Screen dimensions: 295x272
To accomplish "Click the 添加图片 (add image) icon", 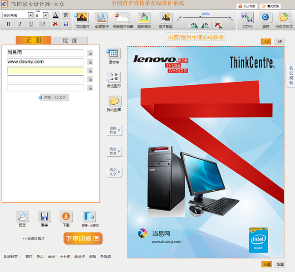I will click(x=82, y=18).
